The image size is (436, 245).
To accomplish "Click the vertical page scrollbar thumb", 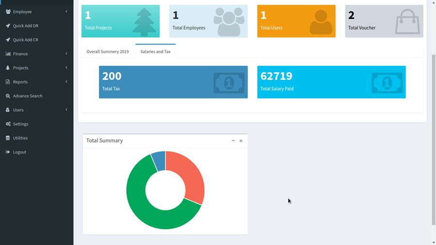I will point(434,139).
